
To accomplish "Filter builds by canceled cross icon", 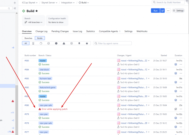I will pyautogui.click(x=72, y=43).
